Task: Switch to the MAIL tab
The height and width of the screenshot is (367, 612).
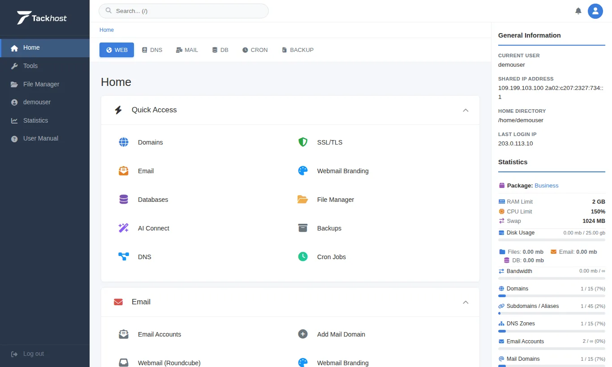Action: (187, 50)
